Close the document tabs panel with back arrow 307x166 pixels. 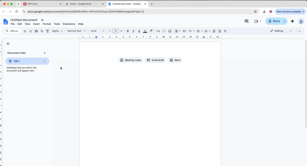pyautogui.click(x=8, y=44)
